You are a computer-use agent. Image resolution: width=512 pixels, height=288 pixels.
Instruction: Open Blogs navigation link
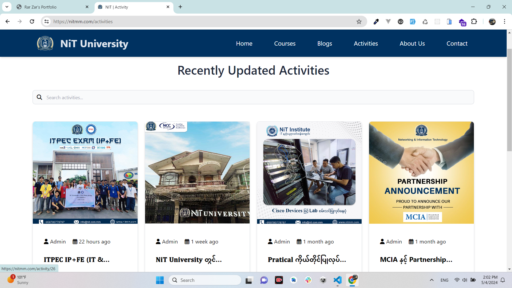click(x=325, y=43)
